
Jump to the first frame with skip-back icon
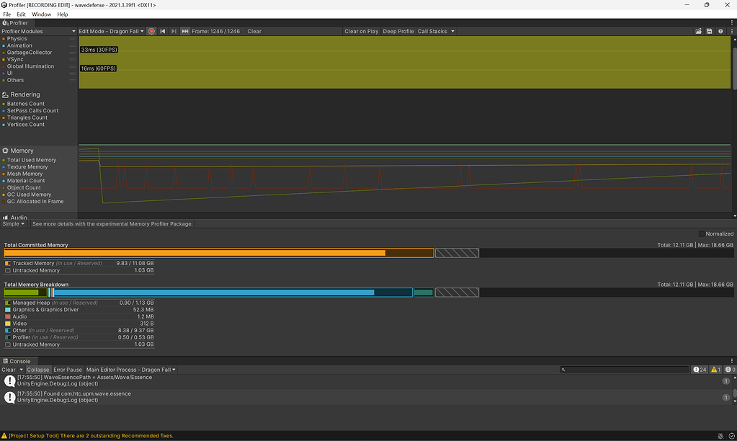161,31
